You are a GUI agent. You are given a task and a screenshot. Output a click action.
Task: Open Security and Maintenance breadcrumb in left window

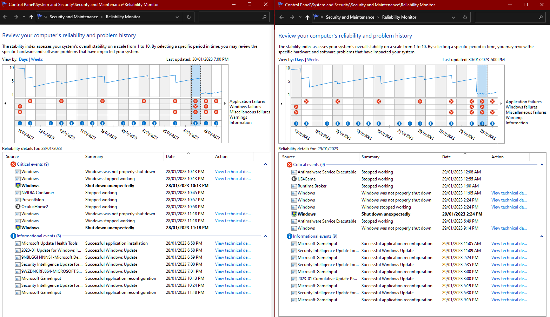pos(74,17)
